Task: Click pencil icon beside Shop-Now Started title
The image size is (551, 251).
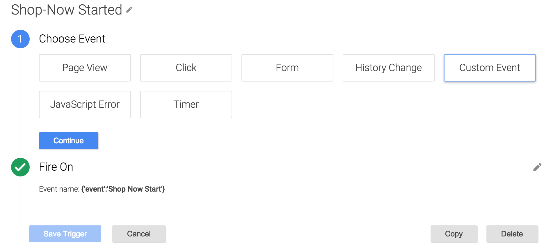Action: pos(129,10)
